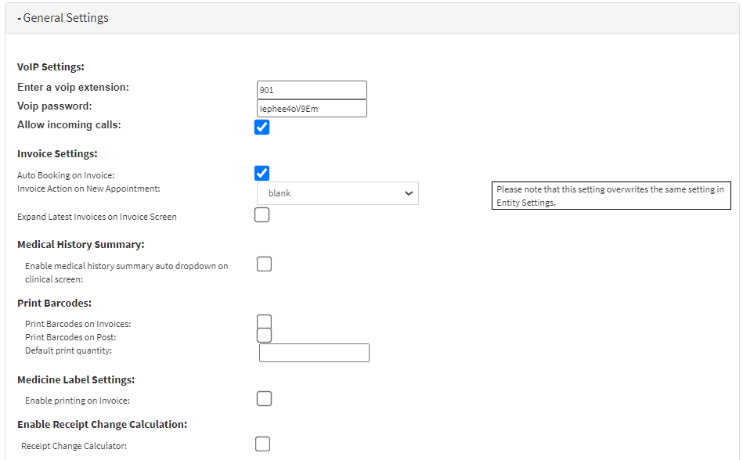Enable medical history summary auto dropdown checkbox
743x460 pixels.
[x=265, y=264]
